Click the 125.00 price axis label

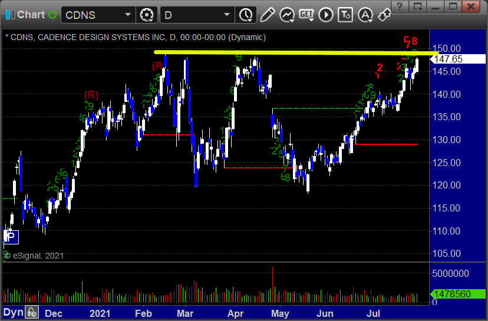click(x=447, y=163)
